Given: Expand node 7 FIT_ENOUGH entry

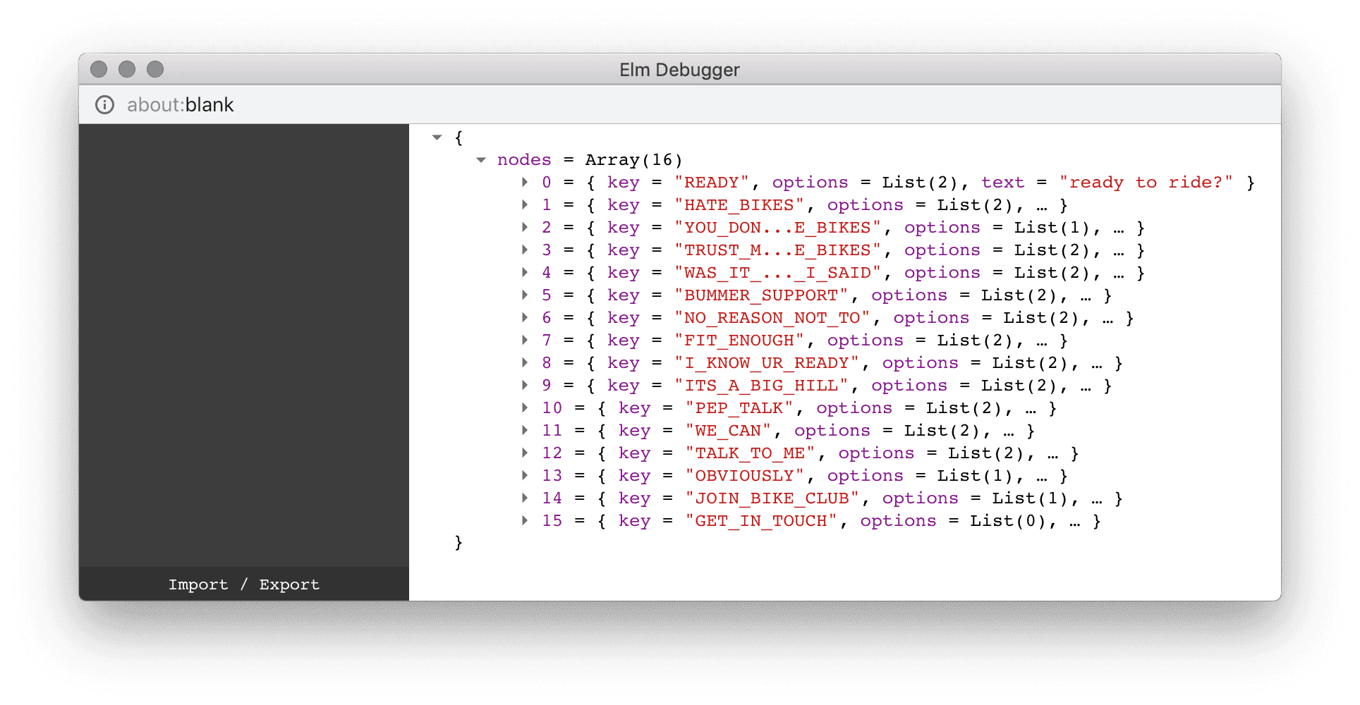Looking at the screenshot, I should coord(525,341).
